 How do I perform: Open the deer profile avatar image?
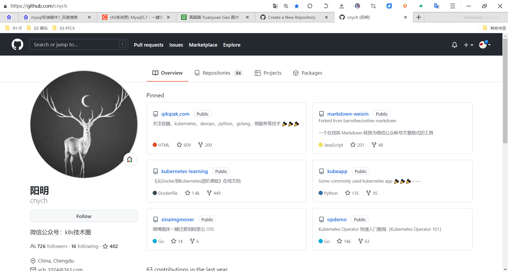(x=84, y=124)
